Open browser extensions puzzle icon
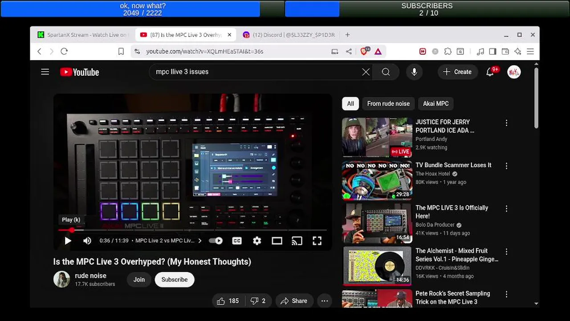The image size is (570, 321). pos(448,51)
